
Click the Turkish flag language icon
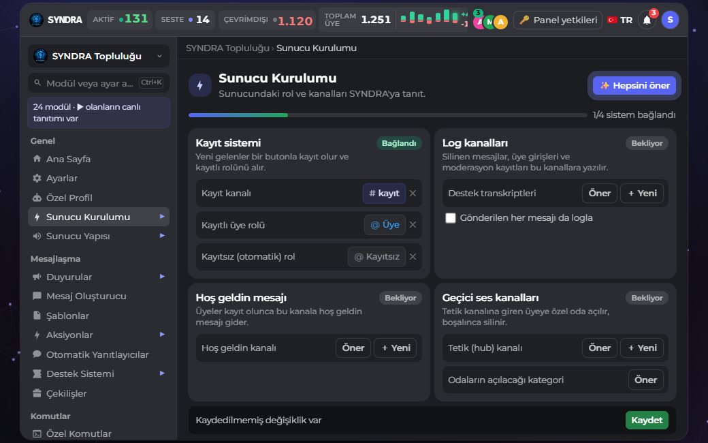tap(612, 20)
